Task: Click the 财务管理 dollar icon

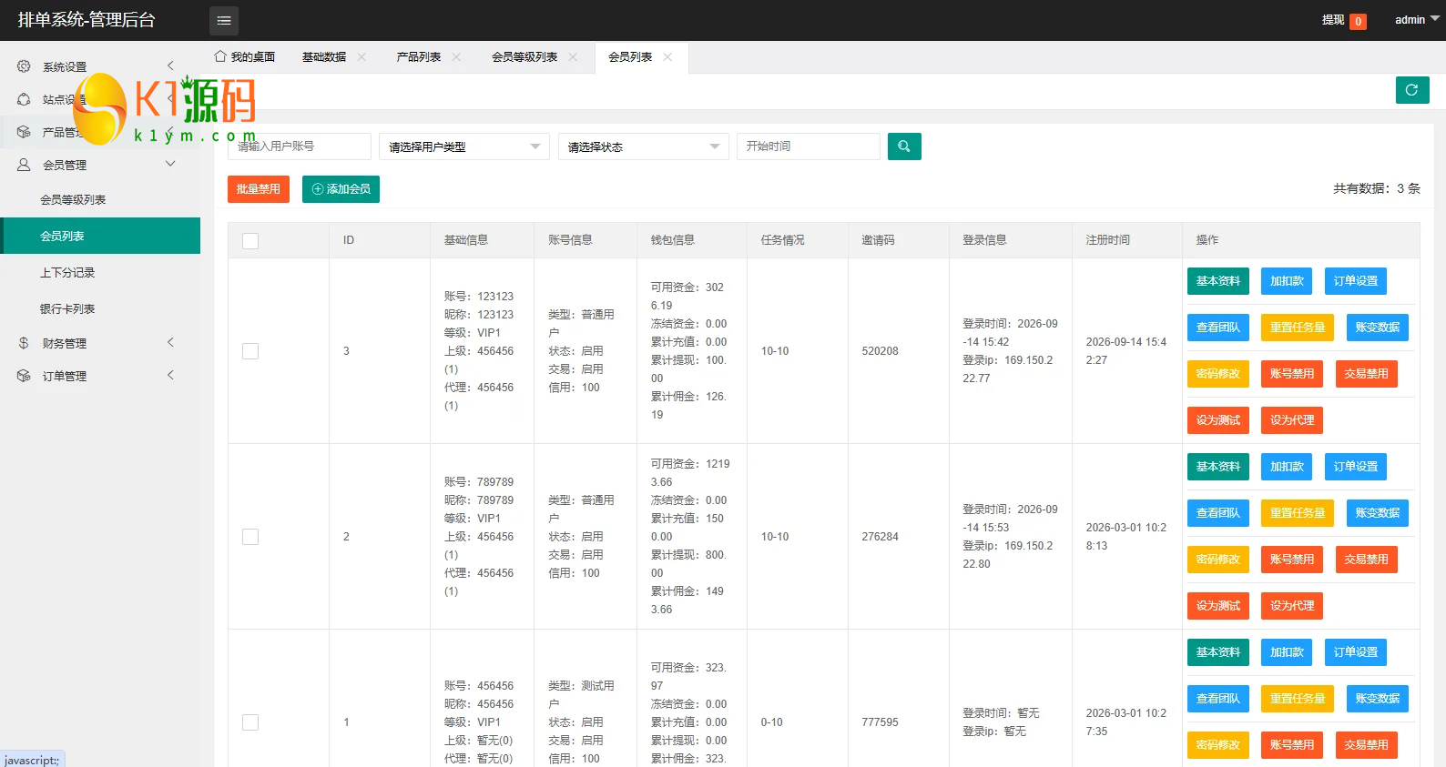Action: tap(24, 343)
